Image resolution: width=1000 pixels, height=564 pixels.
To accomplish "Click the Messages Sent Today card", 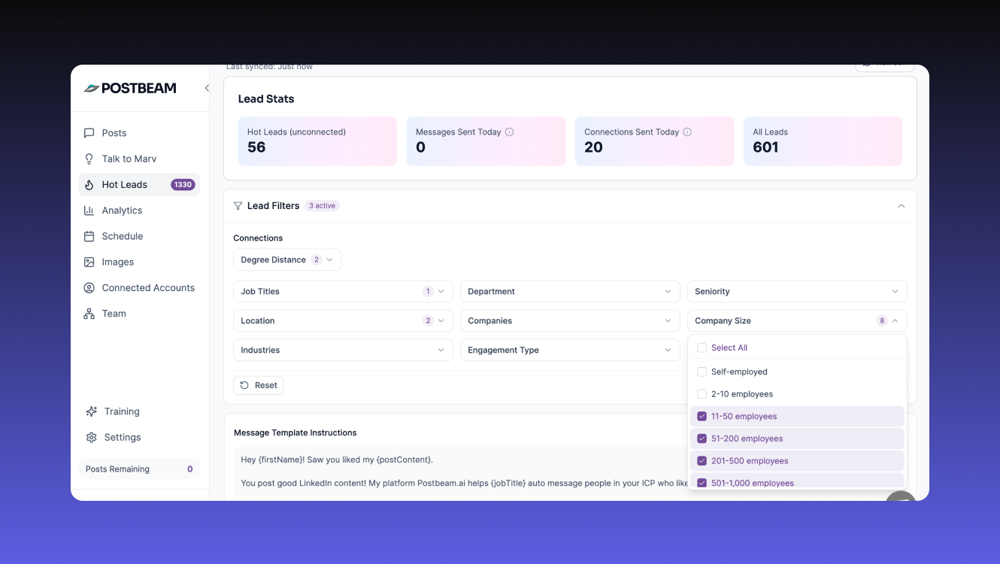I will click(486, 141).
